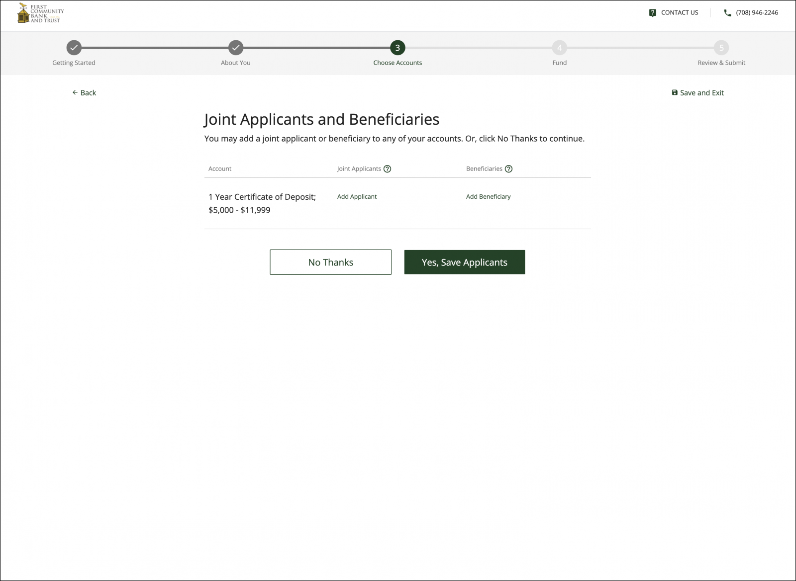Click the save disk icon
The width and height of the screenshot is (796, 581).
[x=675, y=92]
